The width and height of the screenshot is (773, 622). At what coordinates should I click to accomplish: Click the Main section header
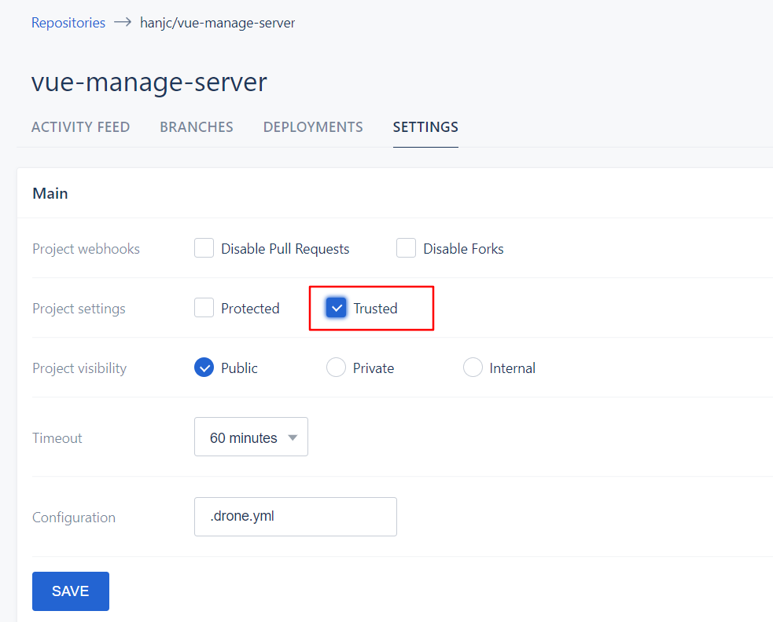point(50,193)
